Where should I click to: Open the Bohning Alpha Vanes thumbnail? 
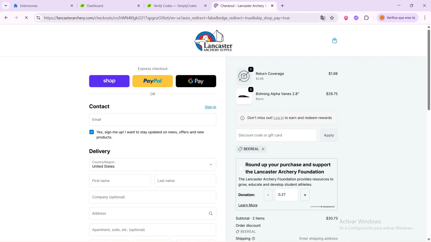pos(244,96)
